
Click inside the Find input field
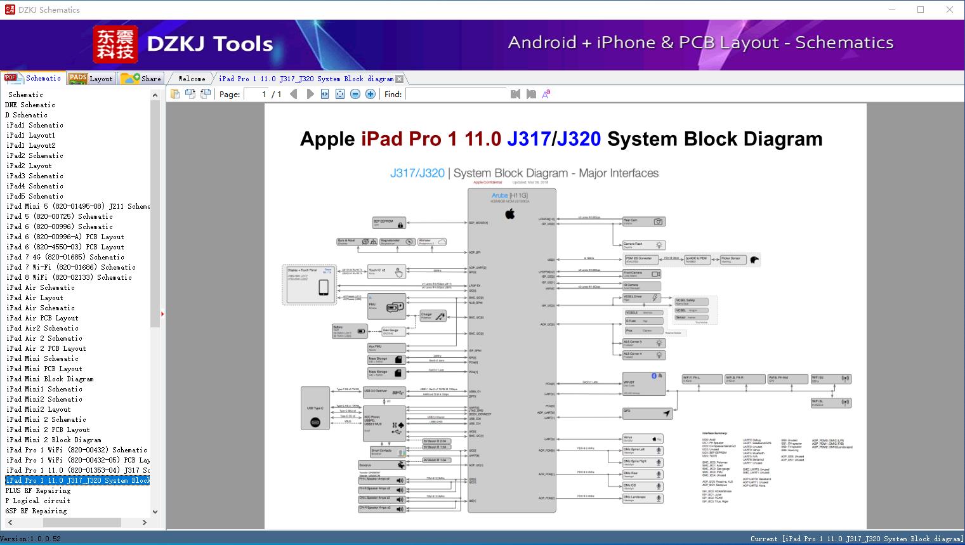coord(456,94)
